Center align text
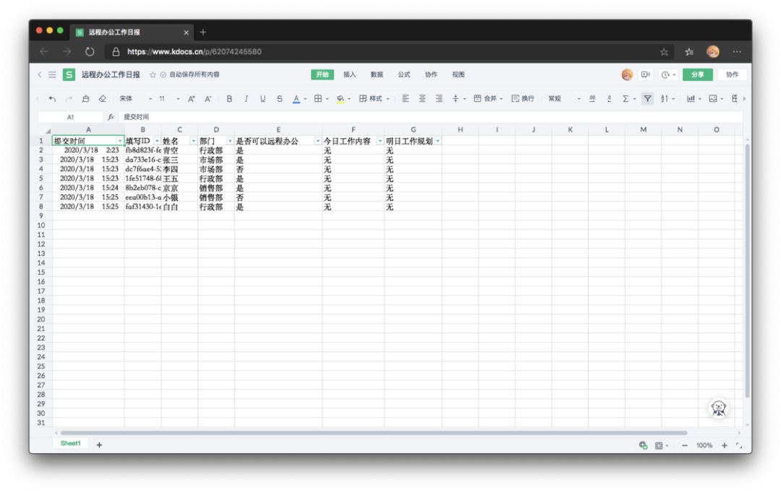Viewport: 781px width, 492px height. (422, 98)
